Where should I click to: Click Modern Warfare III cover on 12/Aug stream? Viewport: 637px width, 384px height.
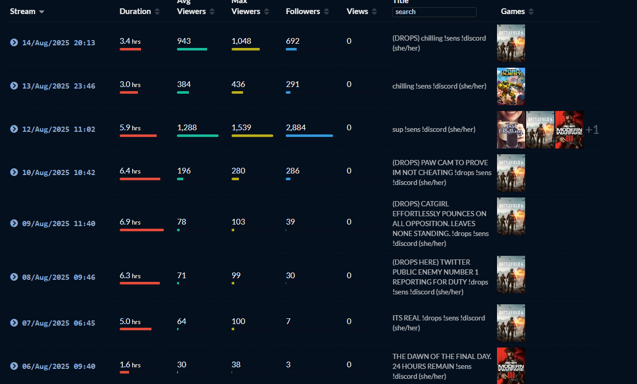[x=569, y=130]
